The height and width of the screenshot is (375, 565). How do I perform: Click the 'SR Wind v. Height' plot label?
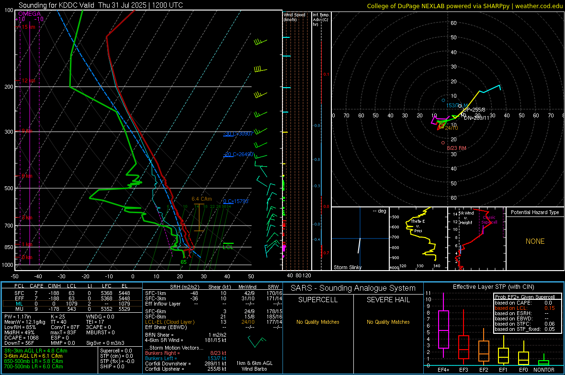(466, 218)
